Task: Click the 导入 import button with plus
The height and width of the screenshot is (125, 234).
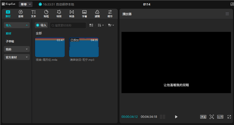Action: pos(41,25)
